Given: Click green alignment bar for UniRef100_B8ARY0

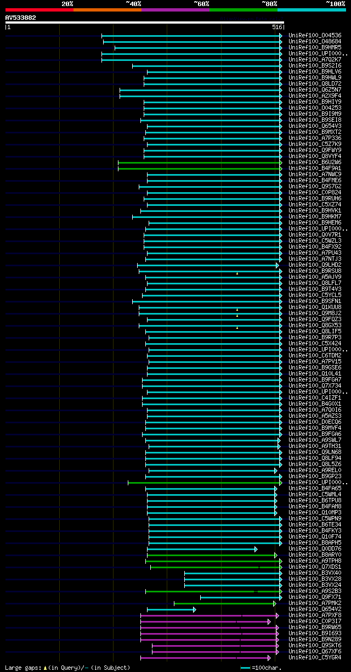Looking at the screenshot, I should (212, 555).
